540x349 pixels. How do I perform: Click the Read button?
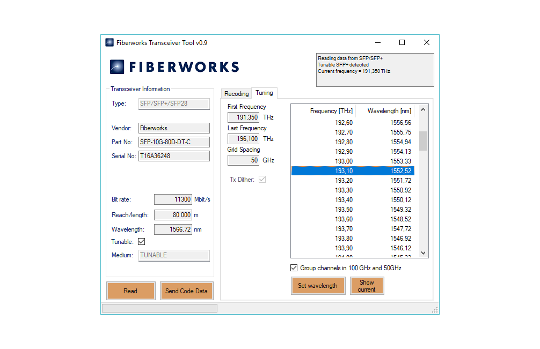[x=130, y=291]
